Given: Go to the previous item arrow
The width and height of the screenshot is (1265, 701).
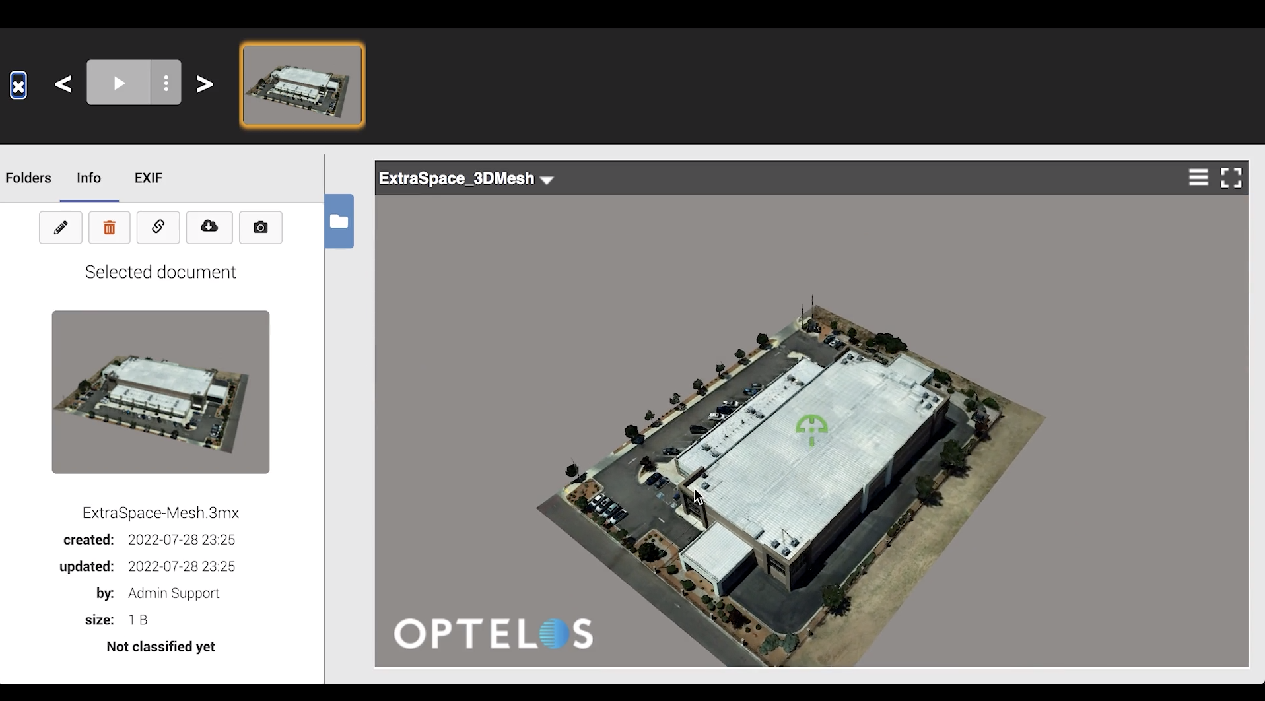Looking at the screenshot, I should pos(63,84).
